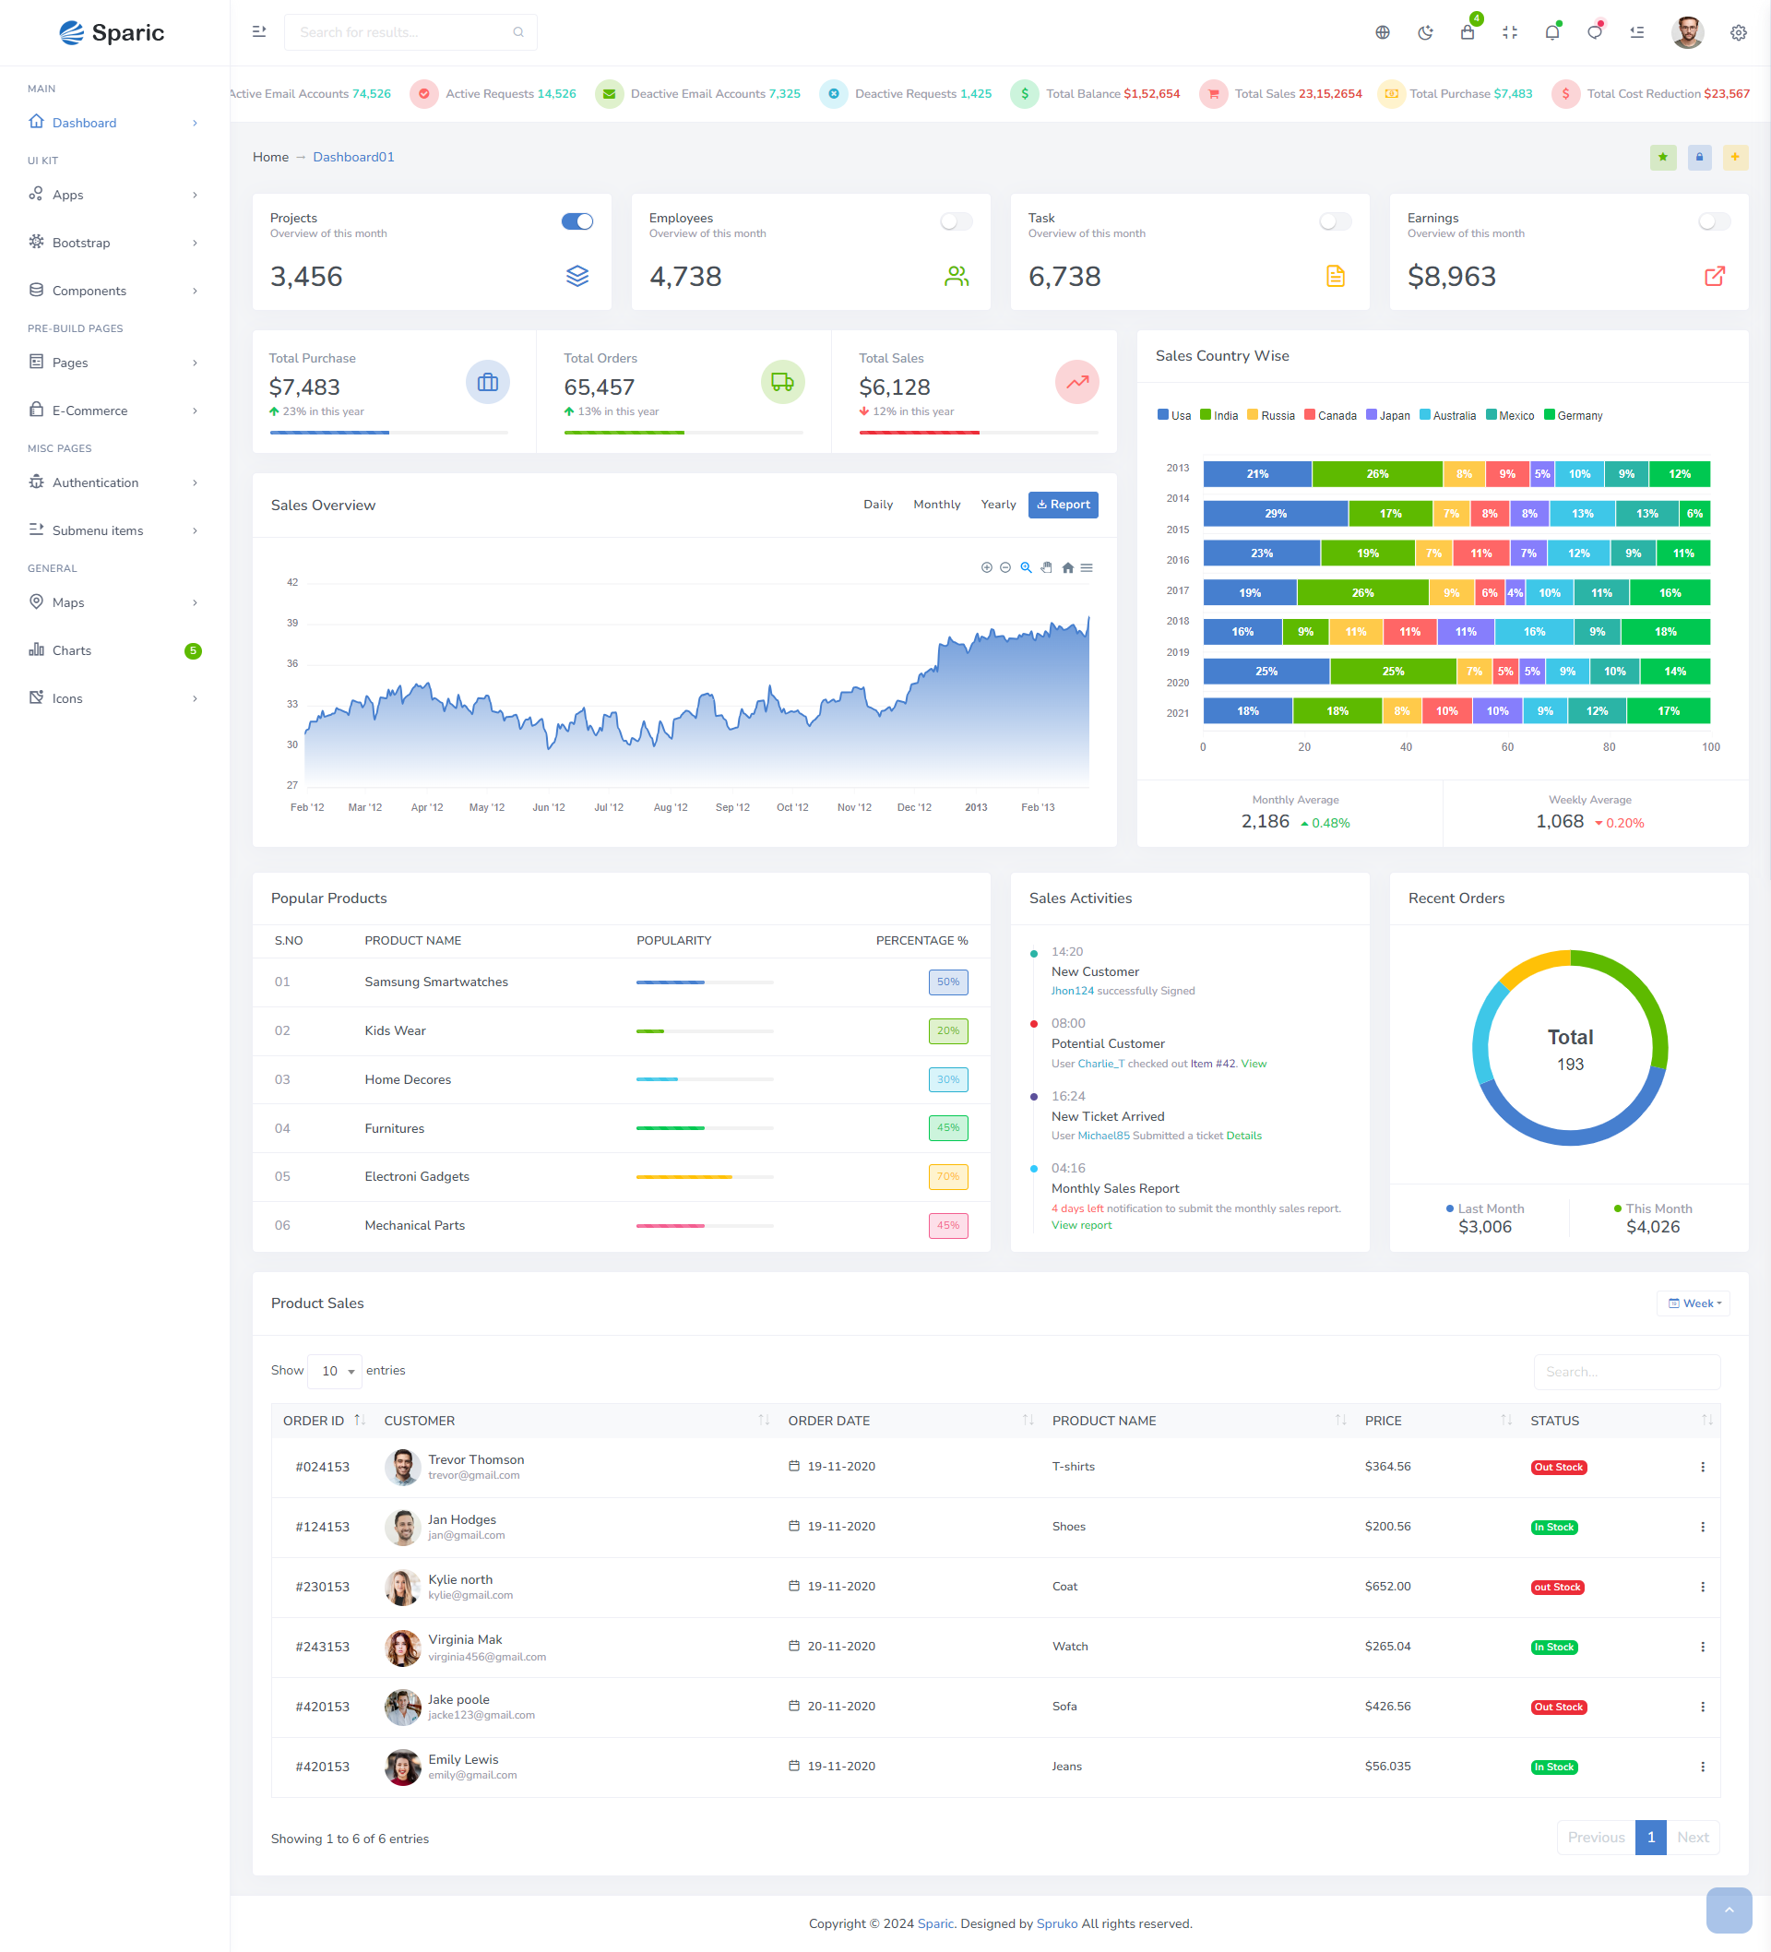Enable the Earnings card toggle
This screenshot has height=1952, width=1771.
click(x=1714, y=221)
